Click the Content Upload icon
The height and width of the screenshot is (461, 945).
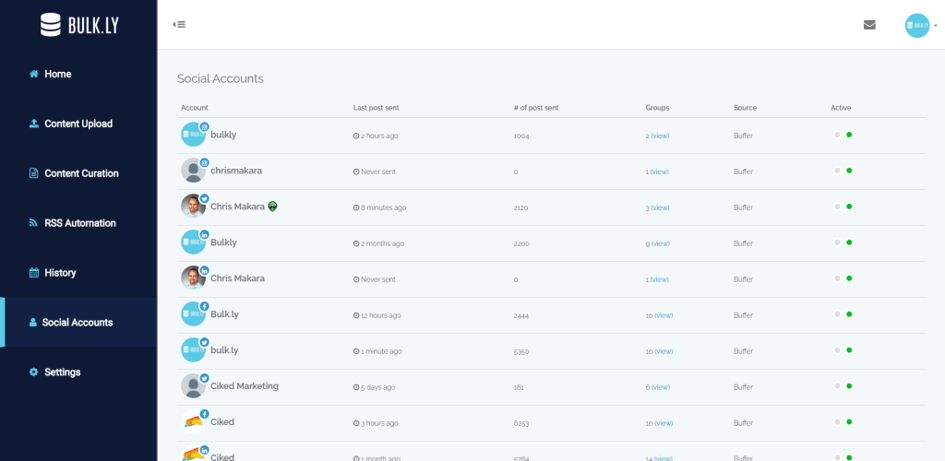(34, 124)
